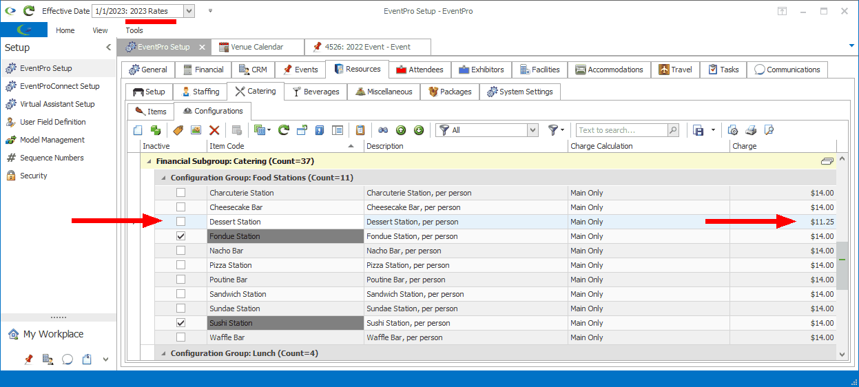
Task: Sort by Charge column header
Action: click(x=783, y=146)
